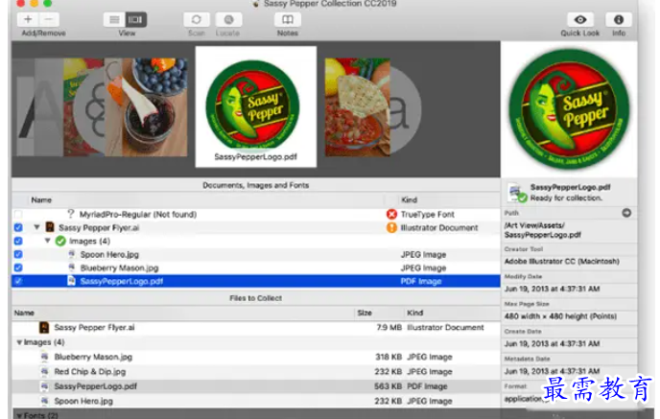
Task: Collapse the Fonts group at the bottom
Action: click(19, 415)
